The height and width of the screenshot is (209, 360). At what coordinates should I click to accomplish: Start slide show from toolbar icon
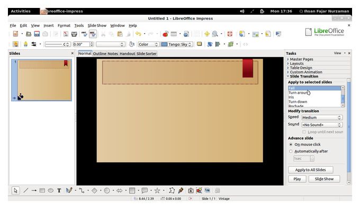(x=278, y=34)
